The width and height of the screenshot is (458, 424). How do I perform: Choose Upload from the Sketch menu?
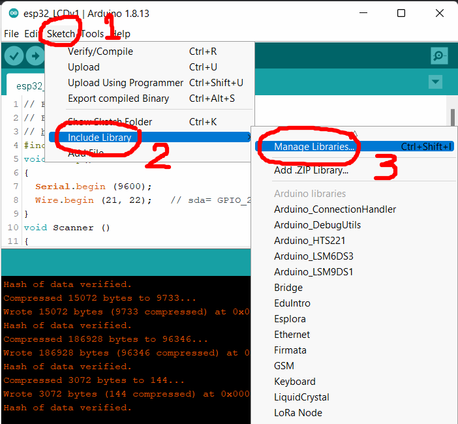[x=151, y=67]
